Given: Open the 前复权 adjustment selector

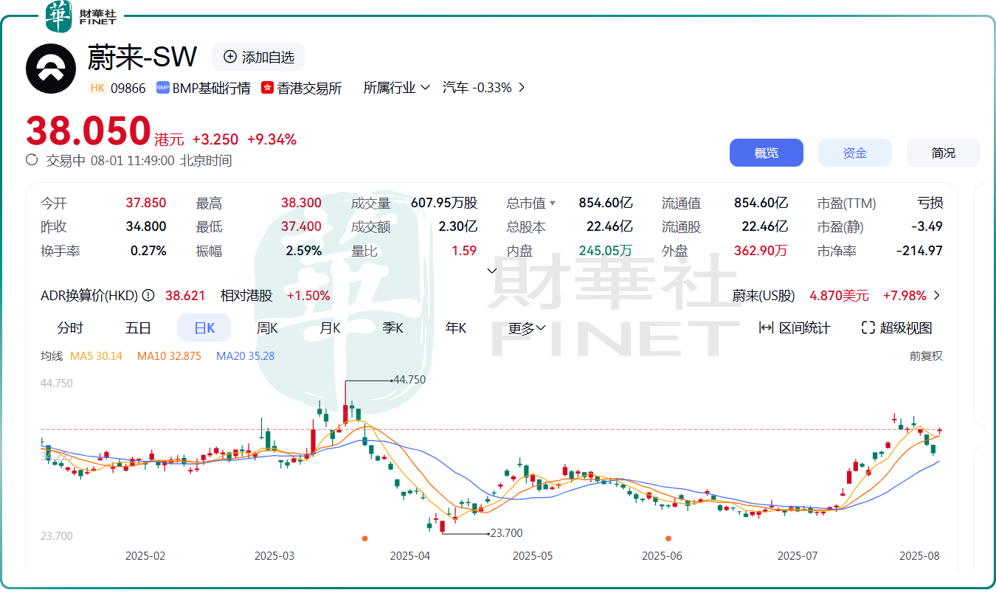Looking at the screenshot, I should coord(926,355).
